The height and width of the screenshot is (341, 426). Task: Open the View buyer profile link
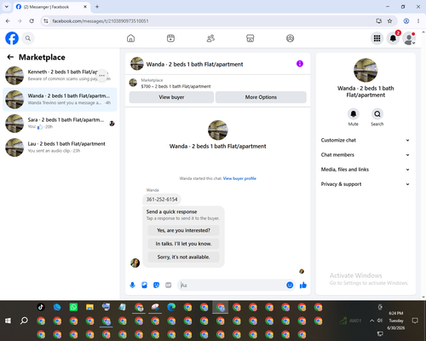point(239,178)
